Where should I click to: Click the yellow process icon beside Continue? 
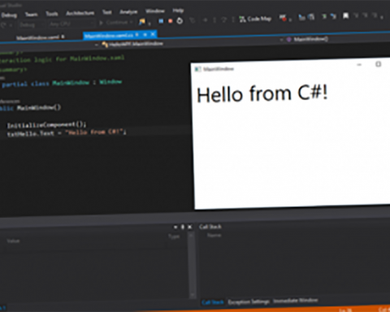141,22
